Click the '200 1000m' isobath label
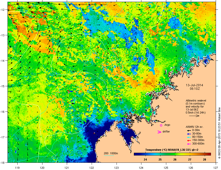Viewport: 221px width, 170px height. [111, 153]
